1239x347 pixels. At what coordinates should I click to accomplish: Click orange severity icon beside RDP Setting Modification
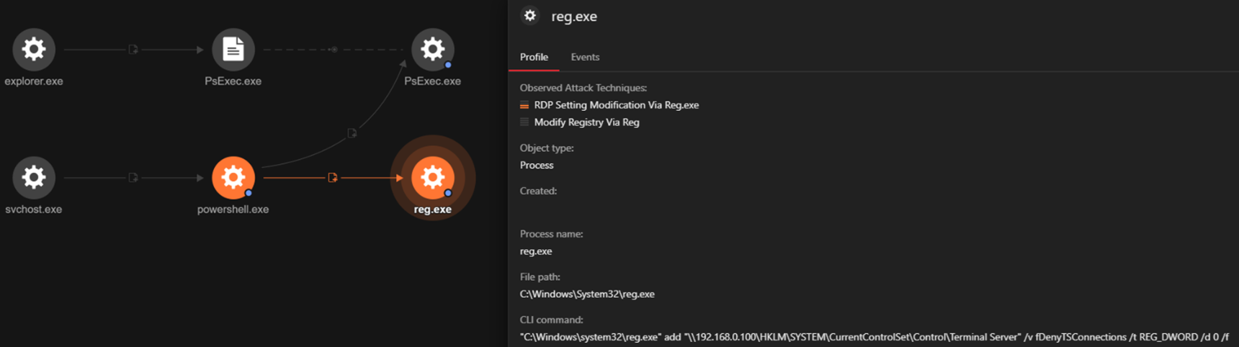click(x=524, y=105)
